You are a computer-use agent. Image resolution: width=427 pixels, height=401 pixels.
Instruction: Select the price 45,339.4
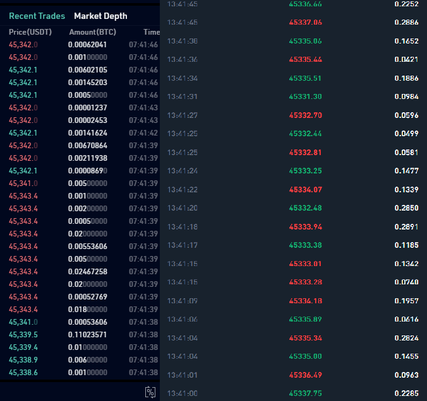(23, 347)
